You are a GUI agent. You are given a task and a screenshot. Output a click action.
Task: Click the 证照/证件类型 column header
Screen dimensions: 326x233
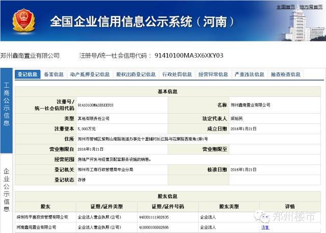pyautogui.click(x=106, y=206)
